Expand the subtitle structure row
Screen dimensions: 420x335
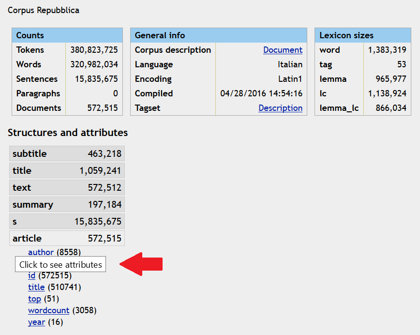click(x=67, y=153)
